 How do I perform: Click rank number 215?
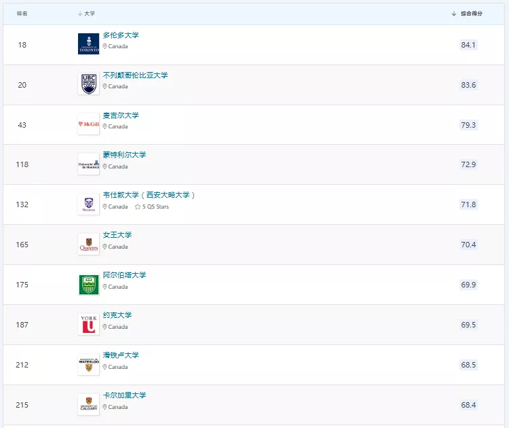[x=22, y=405]
